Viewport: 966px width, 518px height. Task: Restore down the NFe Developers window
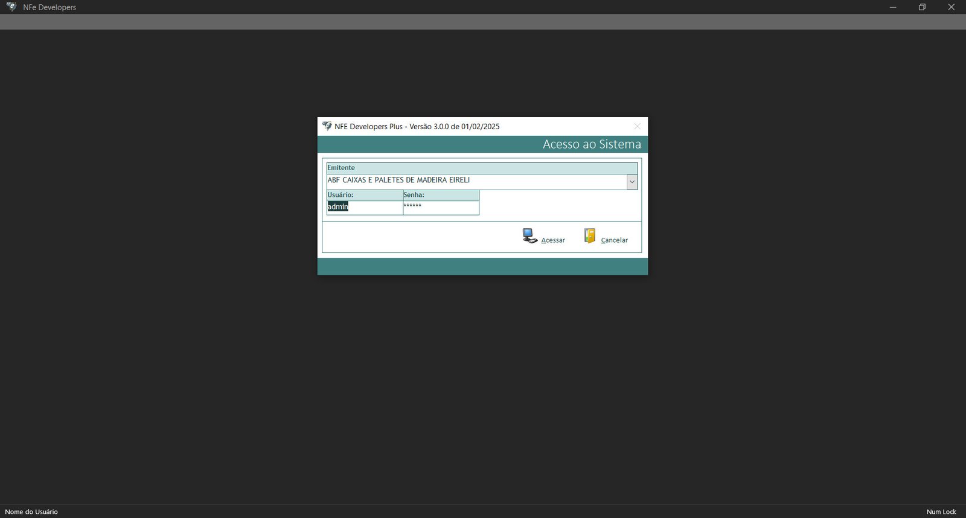tap(922, 7)
